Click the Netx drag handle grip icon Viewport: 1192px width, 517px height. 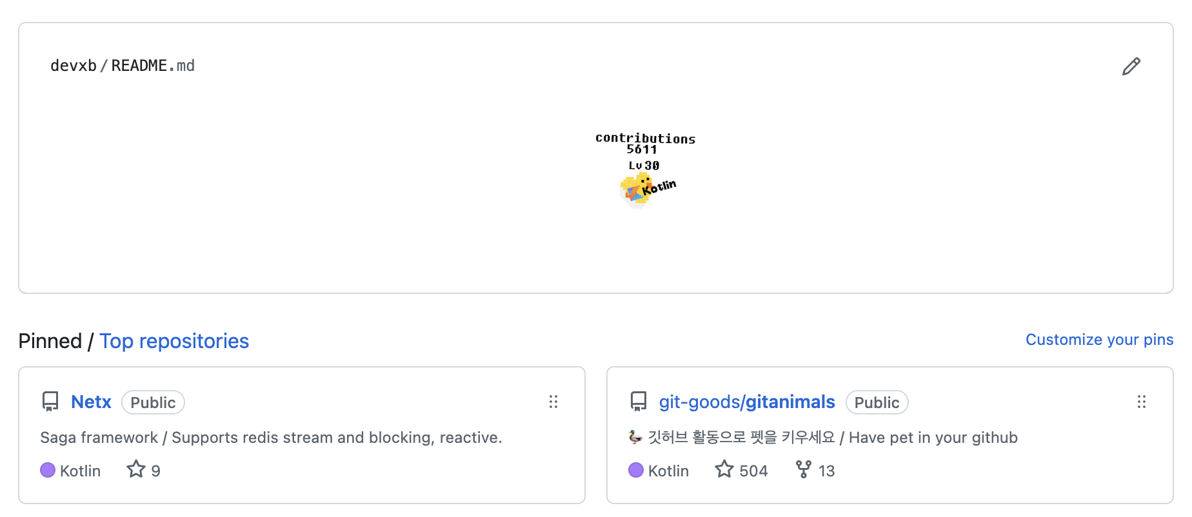point(553,402)
